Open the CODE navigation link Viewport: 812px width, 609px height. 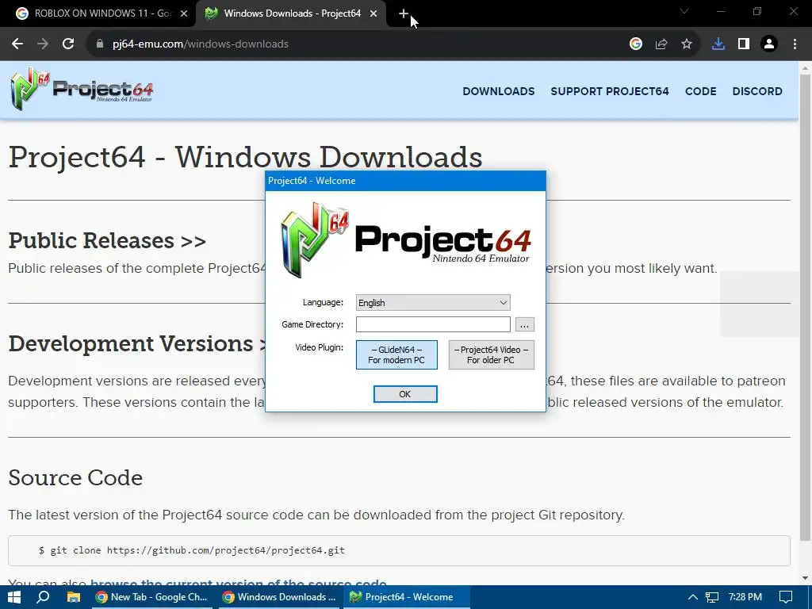click(x=701, y=91)
